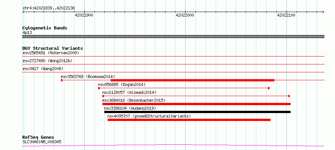335x150 pixels.
Task: Open variant esv2565491 (McKernan2009) label
Action: coord(51,53)
